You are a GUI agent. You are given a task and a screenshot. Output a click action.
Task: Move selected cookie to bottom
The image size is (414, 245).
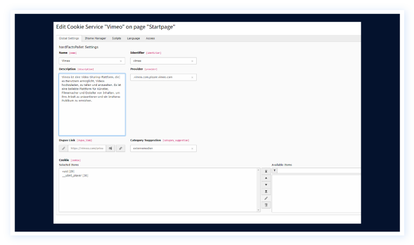pyautogui.click(x=266, y=191)
